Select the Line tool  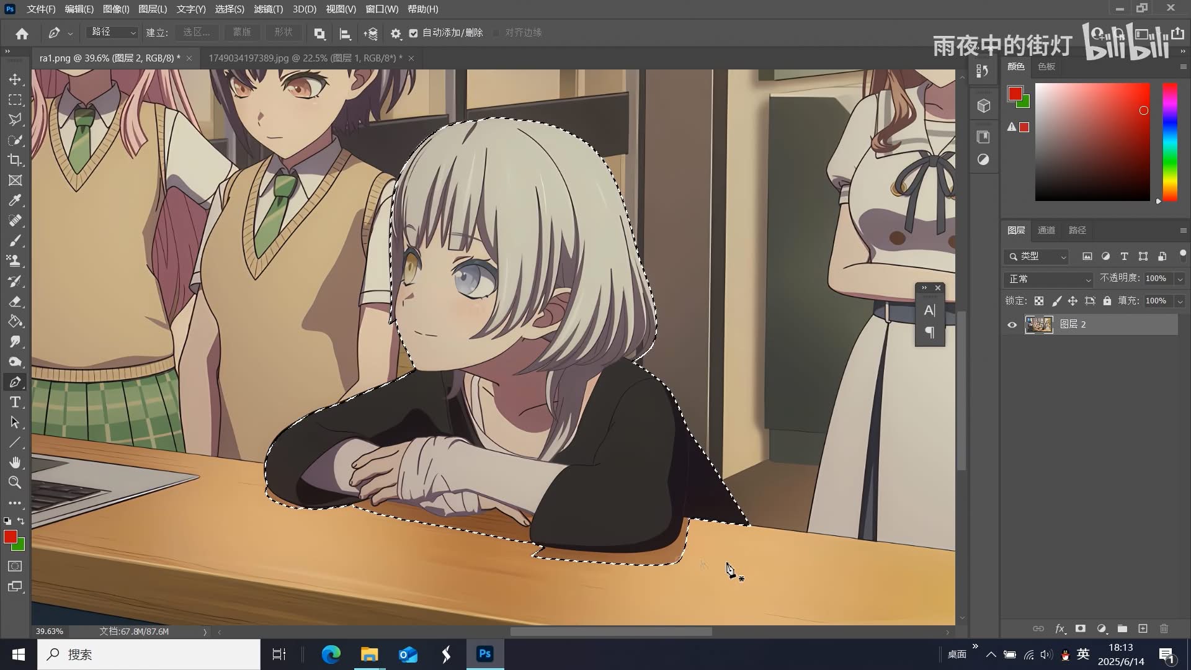15,442
